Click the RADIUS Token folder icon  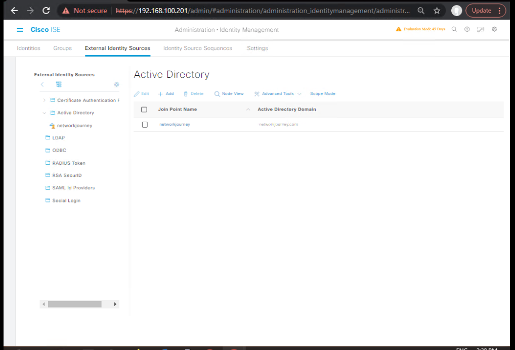[x=48, y=163]
